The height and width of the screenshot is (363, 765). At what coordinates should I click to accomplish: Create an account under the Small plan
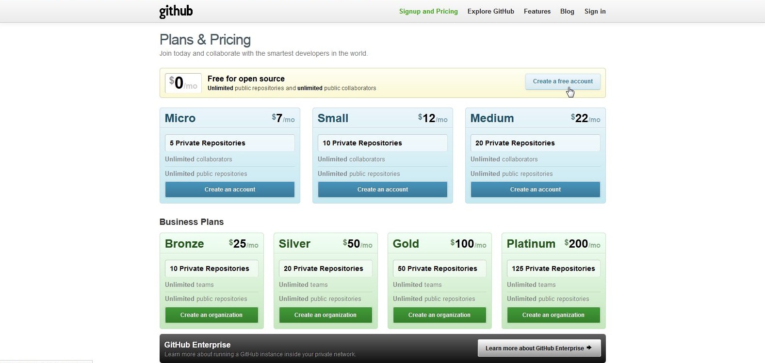click(383, 189)
